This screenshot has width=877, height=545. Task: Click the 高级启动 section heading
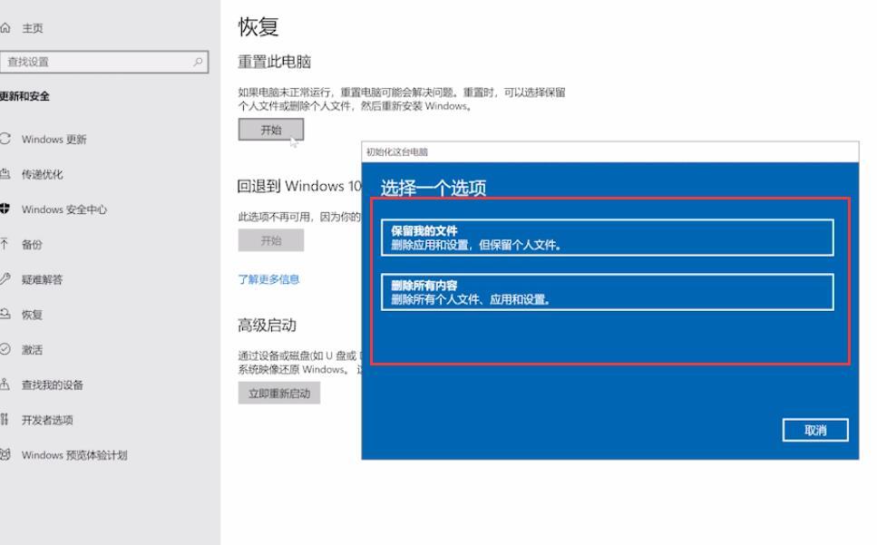pos(268,325)
